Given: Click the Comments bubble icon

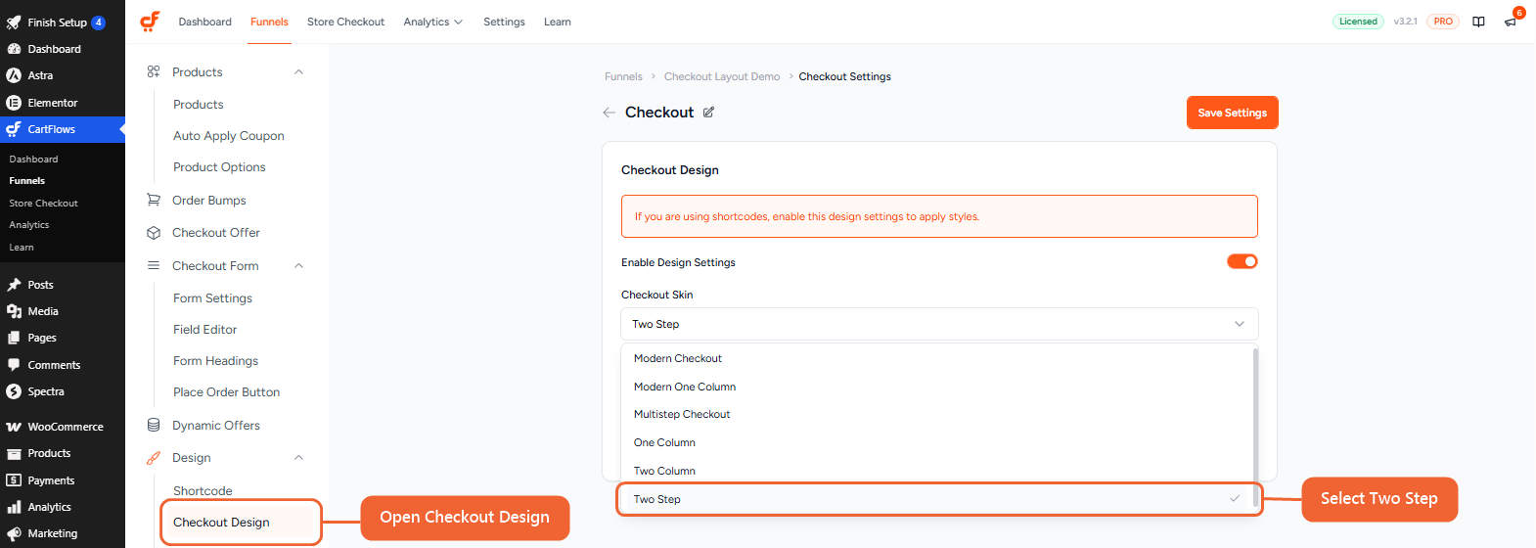Looking at the screenshot, I should pyautogui.click(x=14, y=365).
